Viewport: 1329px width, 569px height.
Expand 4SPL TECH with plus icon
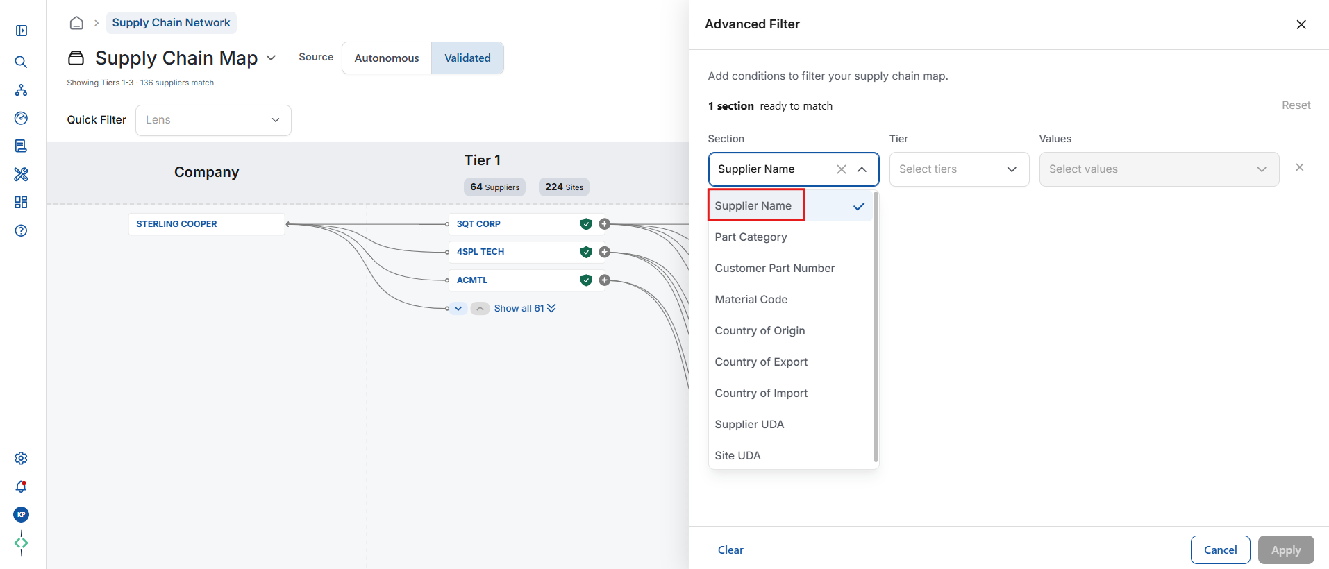(605, 252)
